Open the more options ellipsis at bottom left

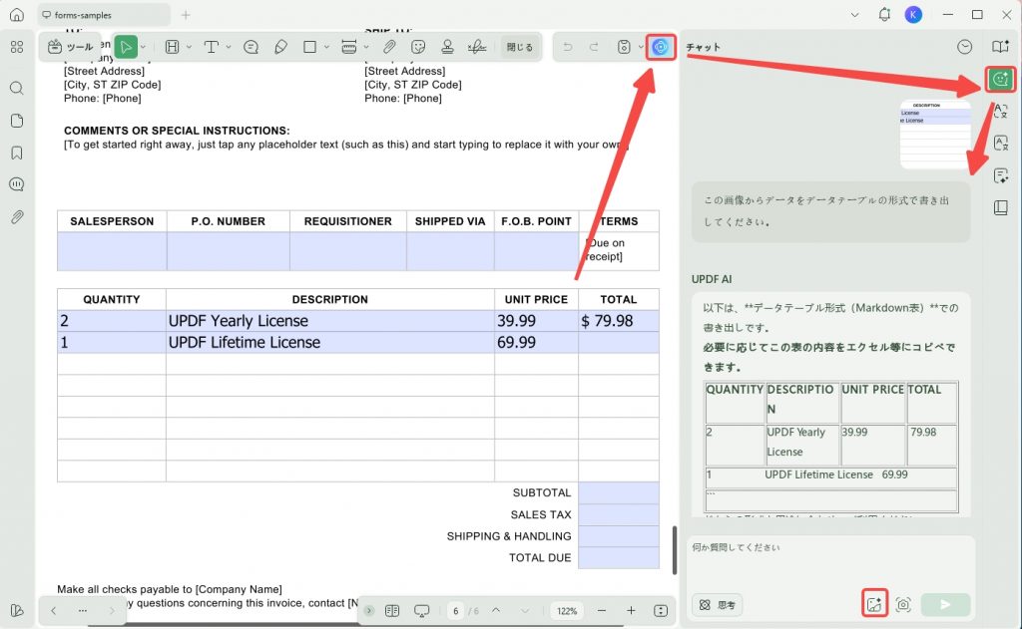coord(82,611)
